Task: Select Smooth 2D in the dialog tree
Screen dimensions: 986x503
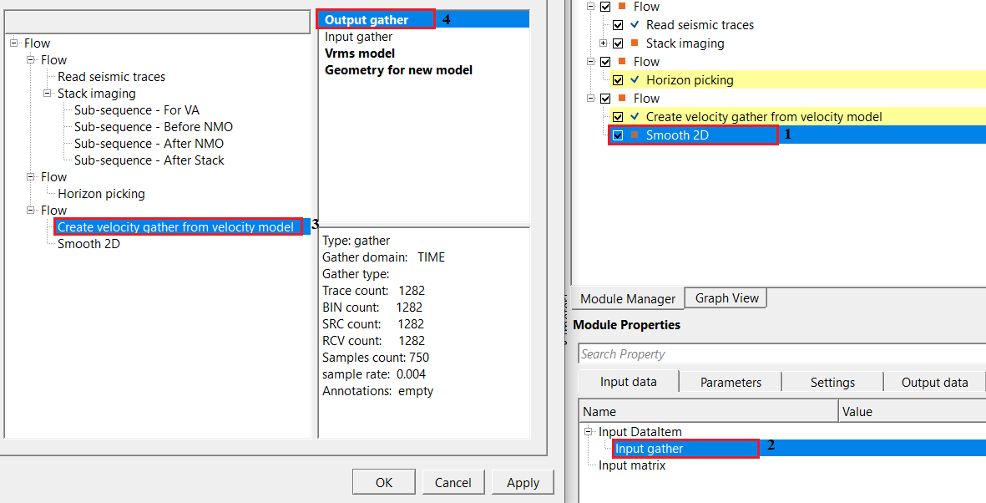Action: (x=88, y=244)
